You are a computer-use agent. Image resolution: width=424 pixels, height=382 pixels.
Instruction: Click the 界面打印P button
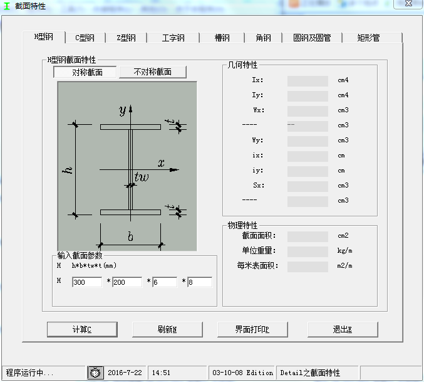pyautogui.click(x=252, y=329)
